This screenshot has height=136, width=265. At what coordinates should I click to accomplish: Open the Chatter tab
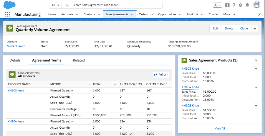[x=213, y=14]
